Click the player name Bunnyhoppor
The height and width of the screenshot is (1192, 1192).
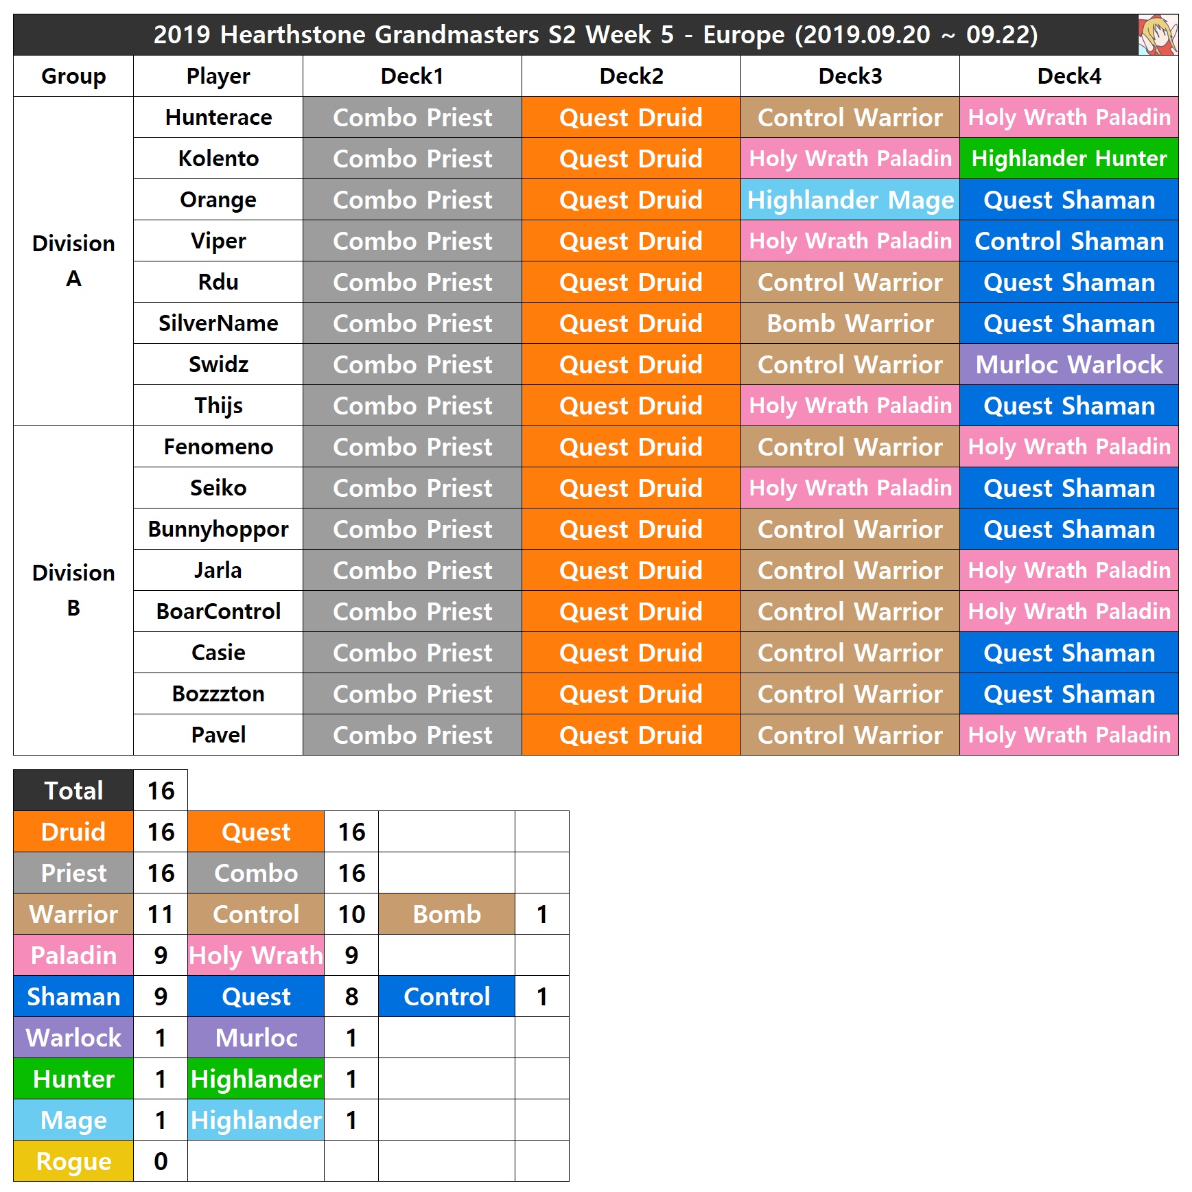click(x=218, y=529)
